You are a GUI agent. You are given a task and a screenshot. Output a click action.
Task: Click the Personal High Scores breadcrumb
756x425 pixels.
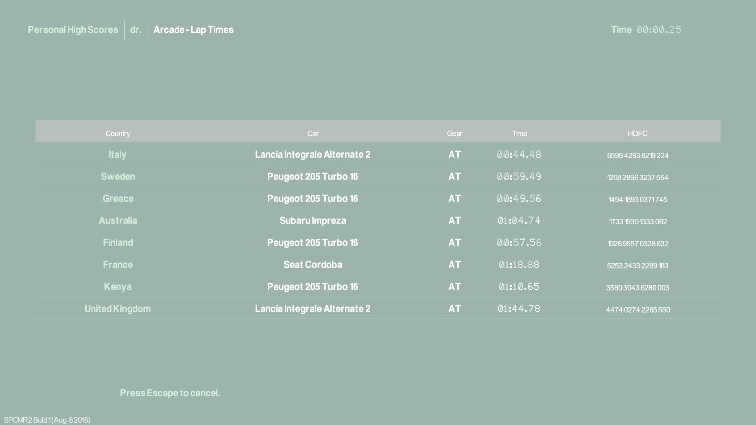[x=73, y=30]
